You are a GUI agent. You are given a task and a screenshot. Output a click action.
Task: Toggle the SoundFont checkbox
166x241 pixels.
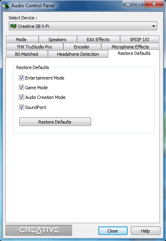(21, 107)
